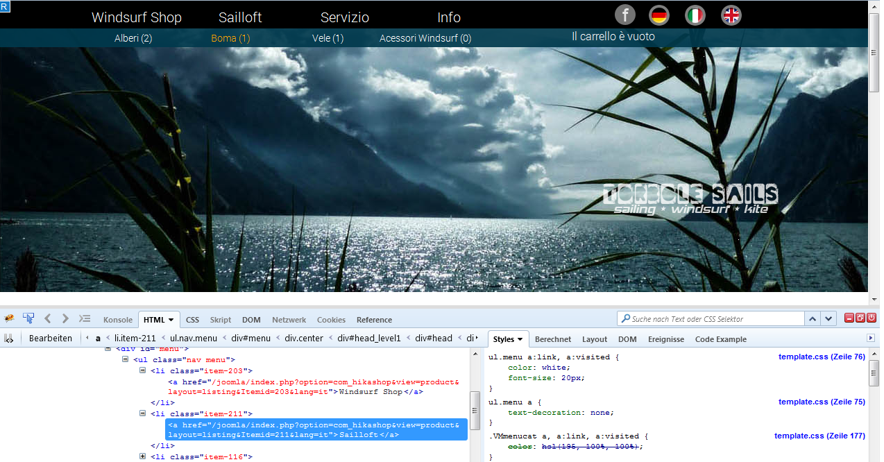Open Acessori Windsurf (0) category
Image resolution: width=884 pixels, height=462 pixels.
click(x=425, y=38)
